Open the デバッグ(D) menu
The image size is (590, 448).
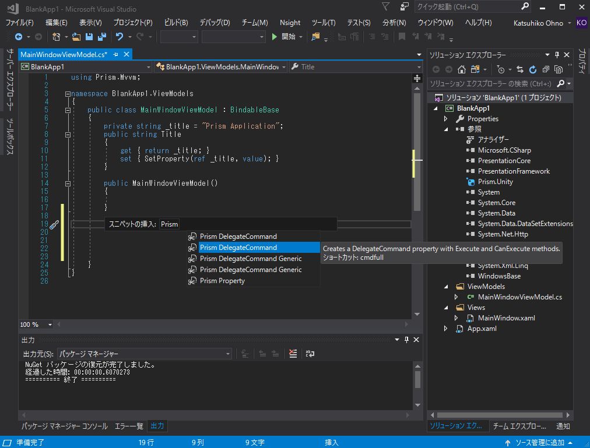(215, 23)
